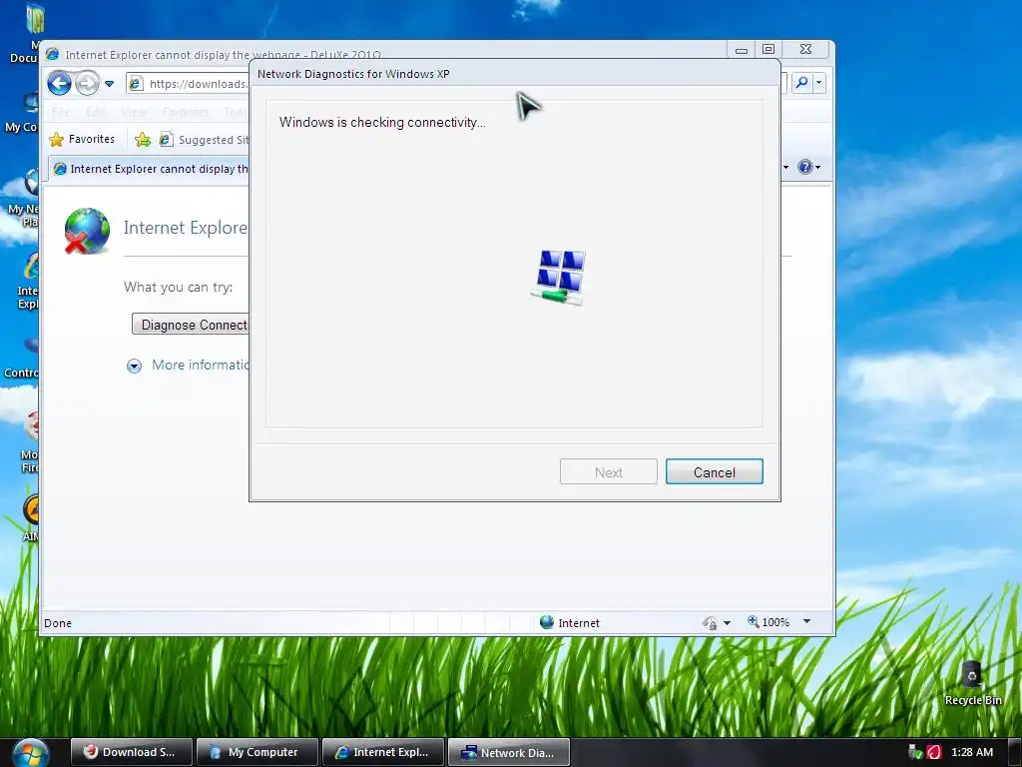Open the Help question-mark icon in command bar

click(x=805, y=167)
